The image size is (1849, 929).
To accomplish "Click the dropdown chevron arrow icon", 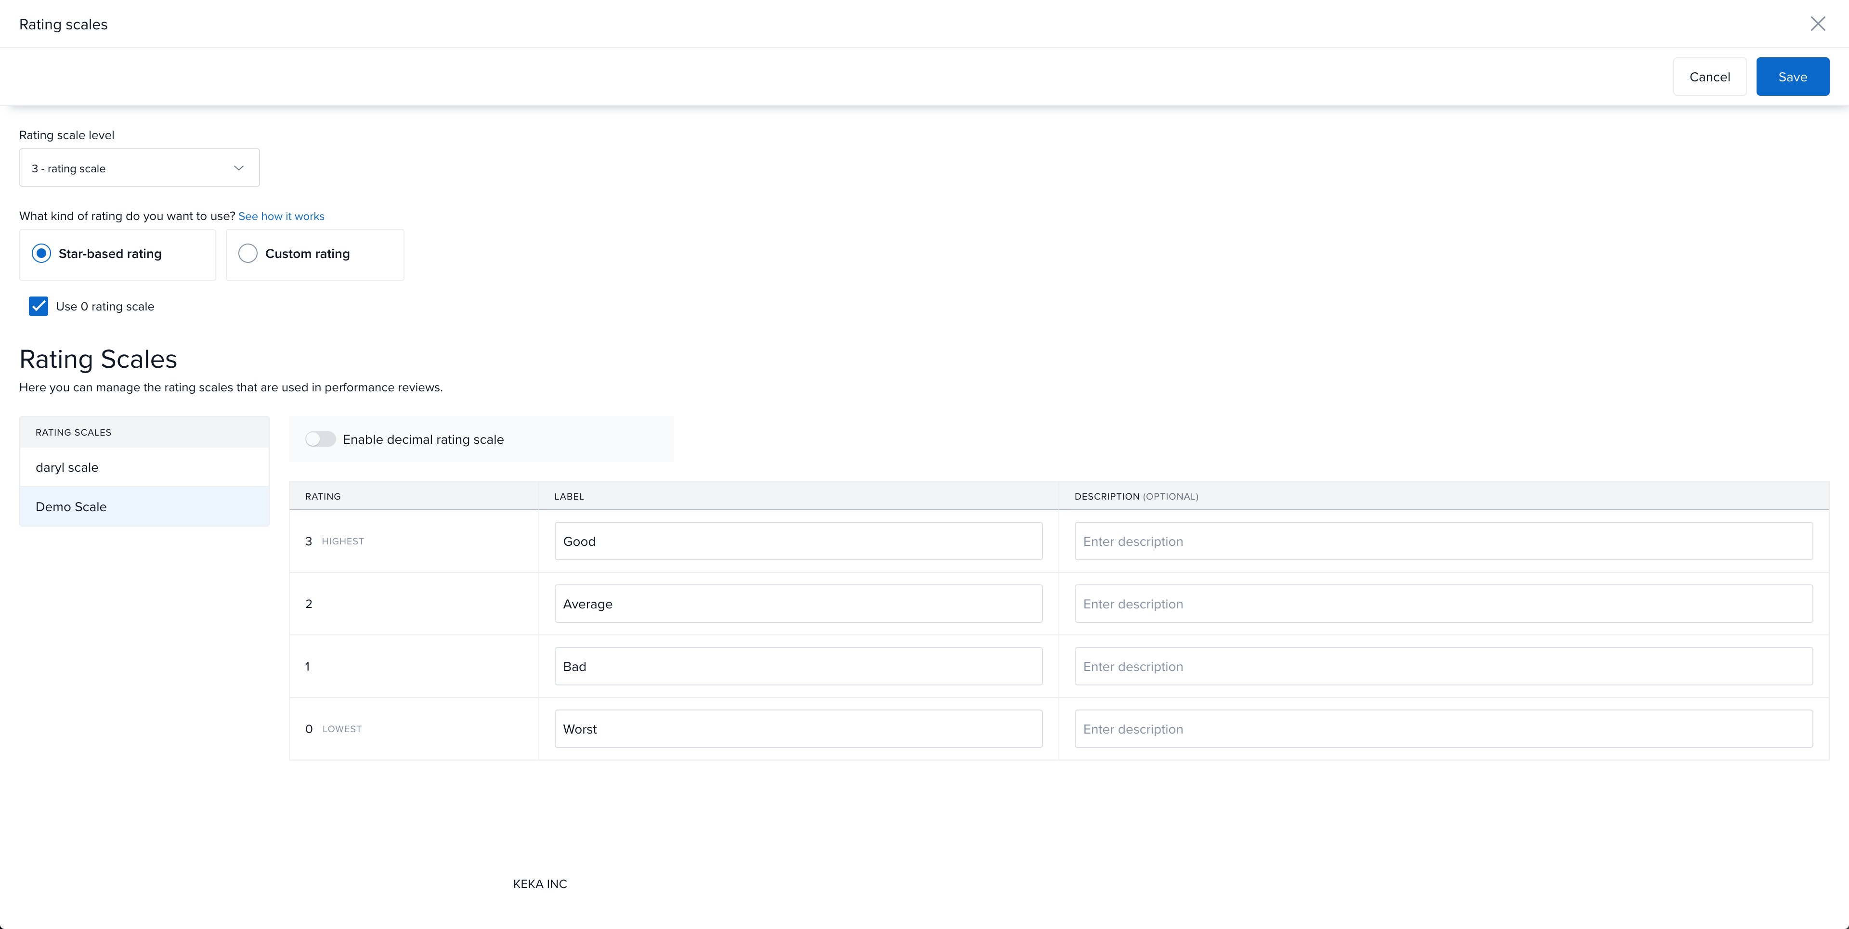I will pos(239,168).
